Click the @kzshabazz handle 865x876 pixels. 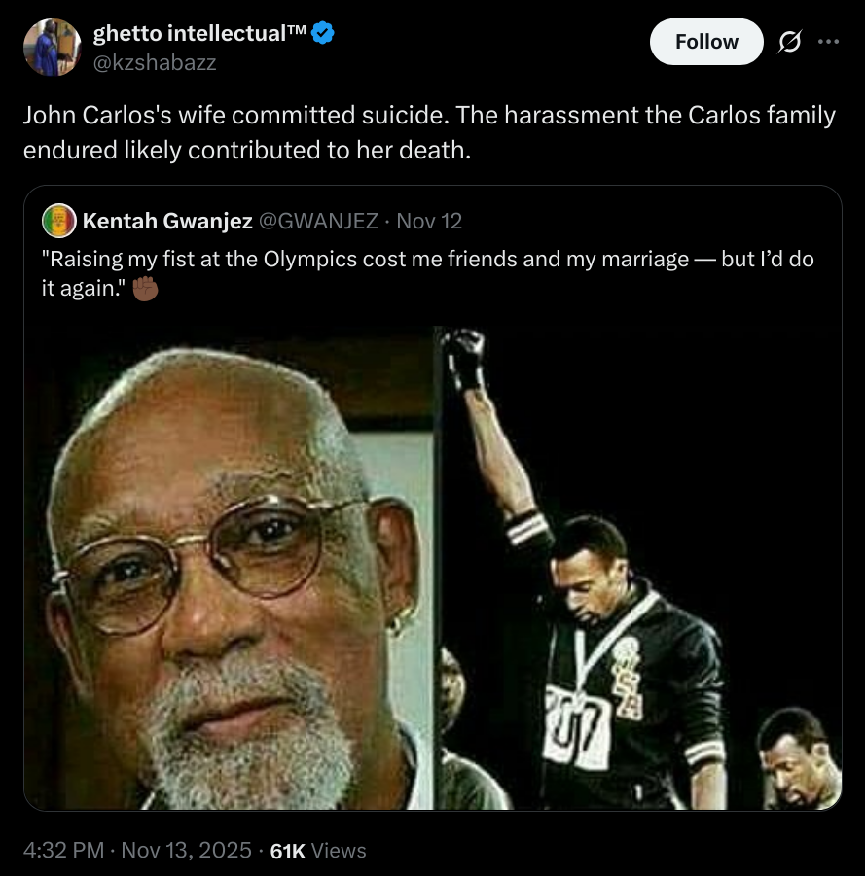(x=155, y=63)
